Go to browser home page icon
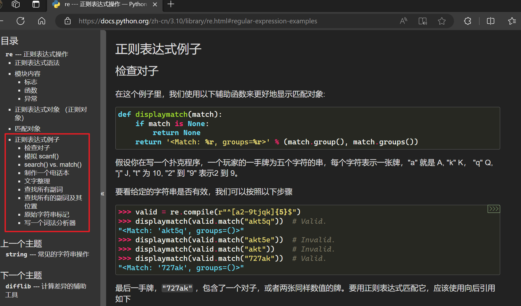The width and height of the screenshot is (521, 306). [42, 21]
